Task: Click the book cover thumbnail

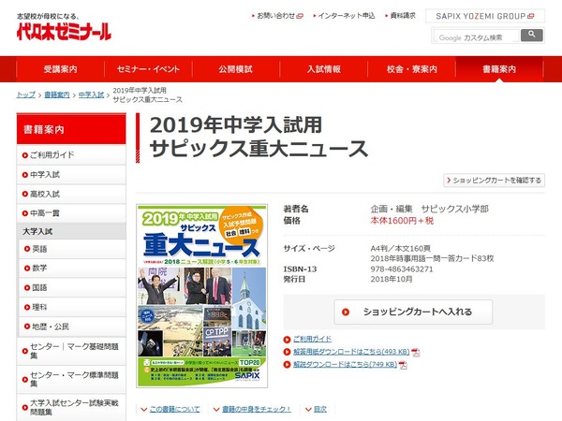Action: tap(201, 296)
